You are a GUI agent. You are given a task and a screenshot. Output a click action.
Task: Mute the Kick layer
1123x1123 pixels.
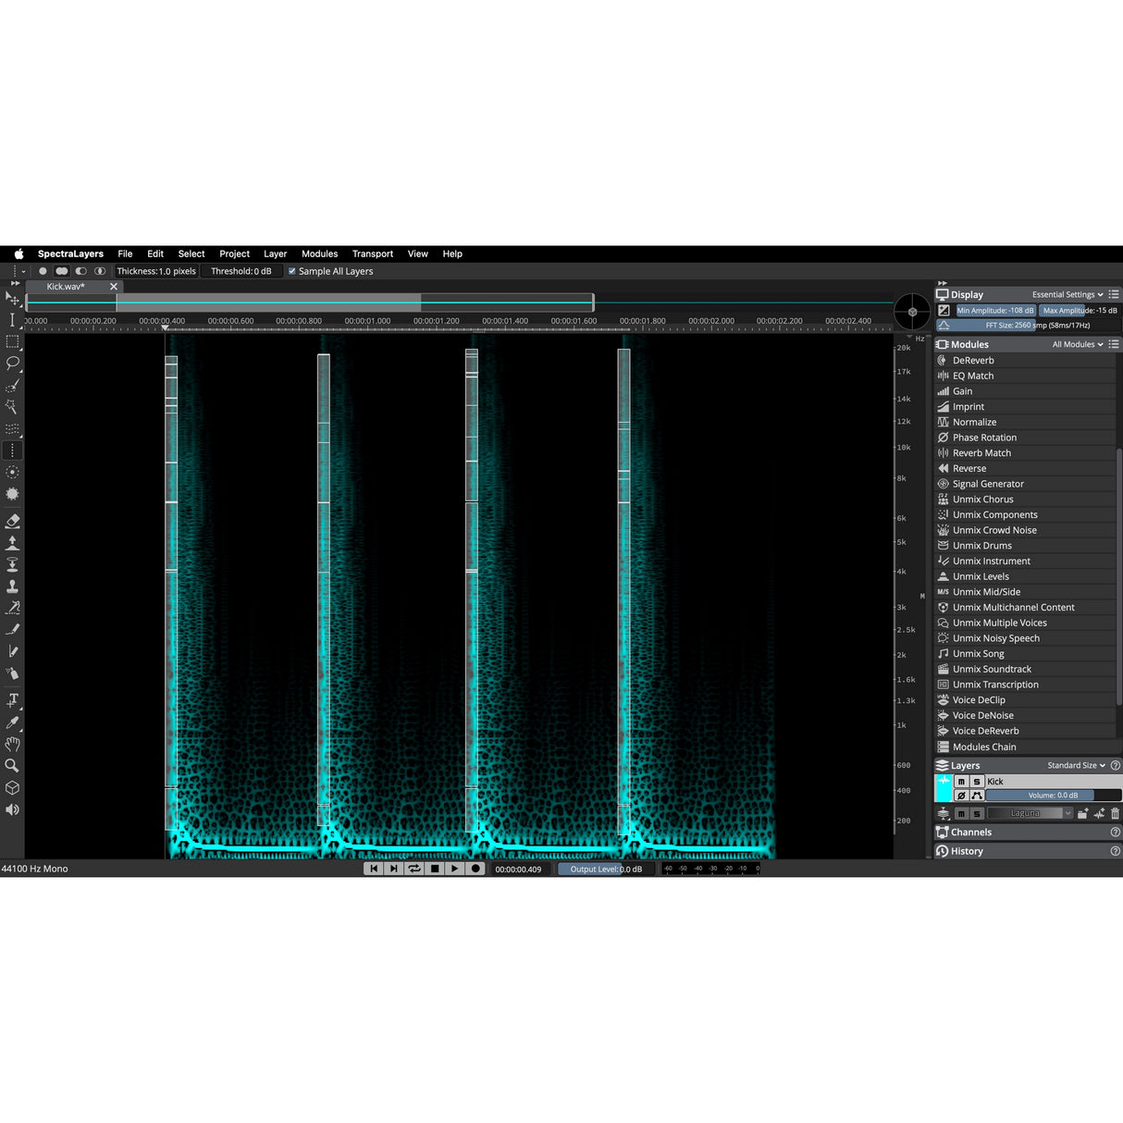point(962,782)
